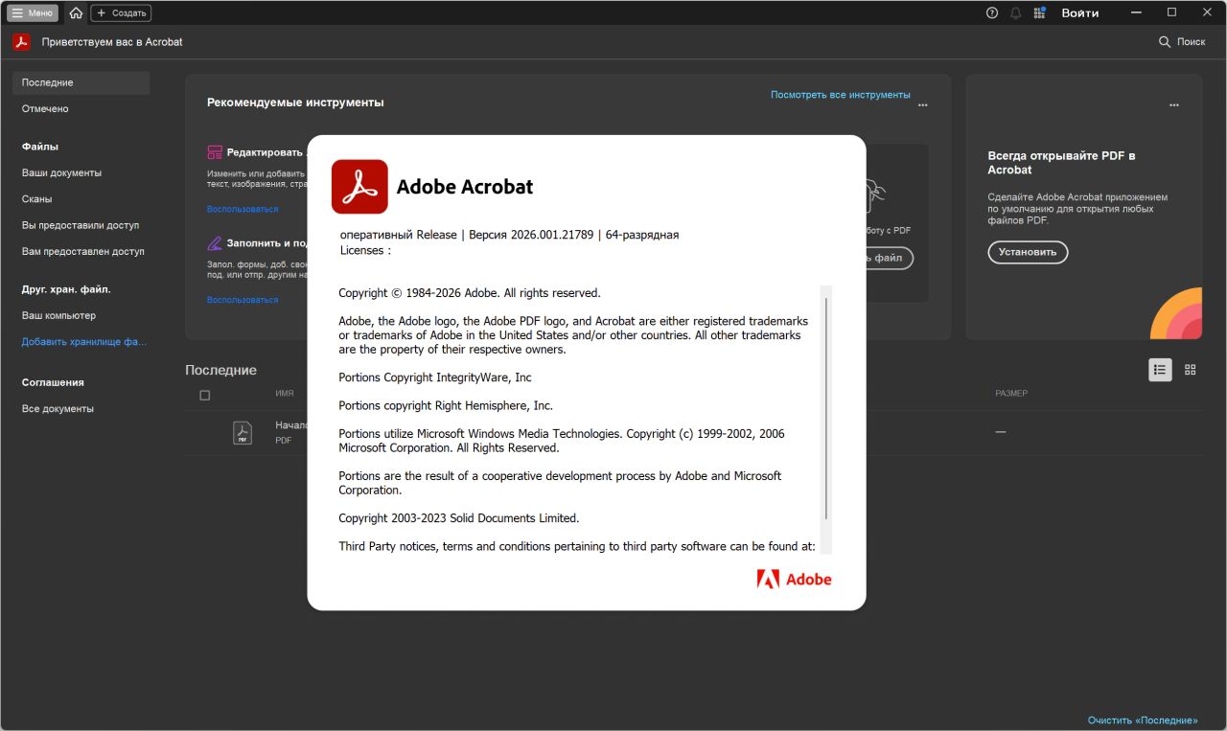Click Посмотреть все инструменты link

(x=841, y=95)
